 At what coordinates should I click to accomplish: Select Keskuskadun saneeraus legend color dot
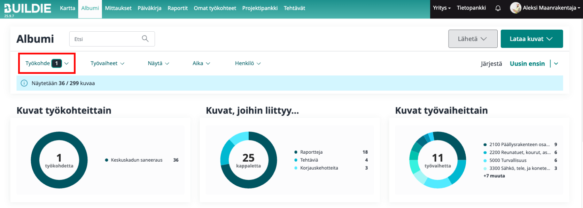click(107, 160)
